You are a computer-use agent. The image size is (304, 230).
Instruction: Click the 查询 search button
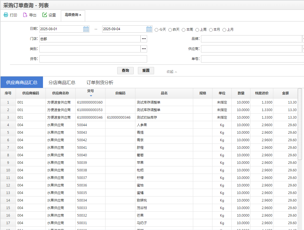[x=125, y=71]
